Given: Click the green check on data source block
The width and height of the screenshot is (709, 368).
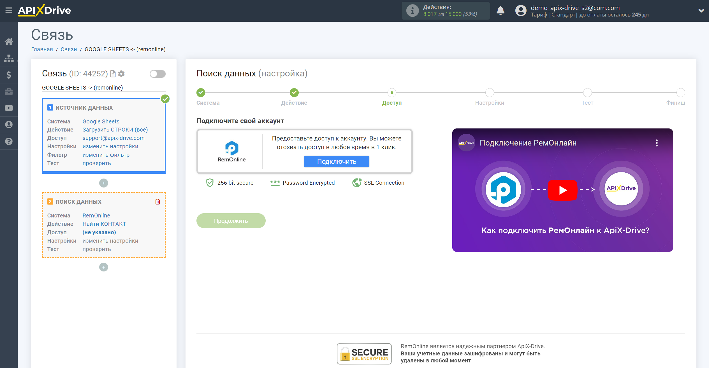Looking at the screenshot, I should click(x=165, y=99).
